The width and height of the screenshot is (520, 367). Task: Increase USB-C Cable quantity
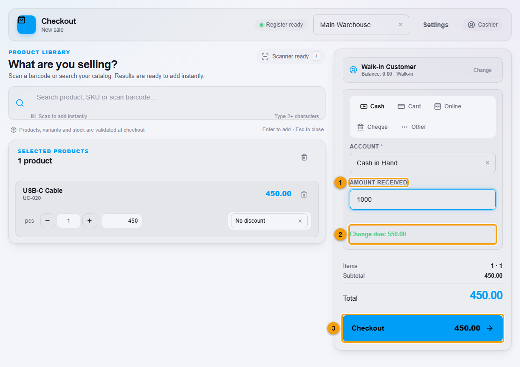89,221
